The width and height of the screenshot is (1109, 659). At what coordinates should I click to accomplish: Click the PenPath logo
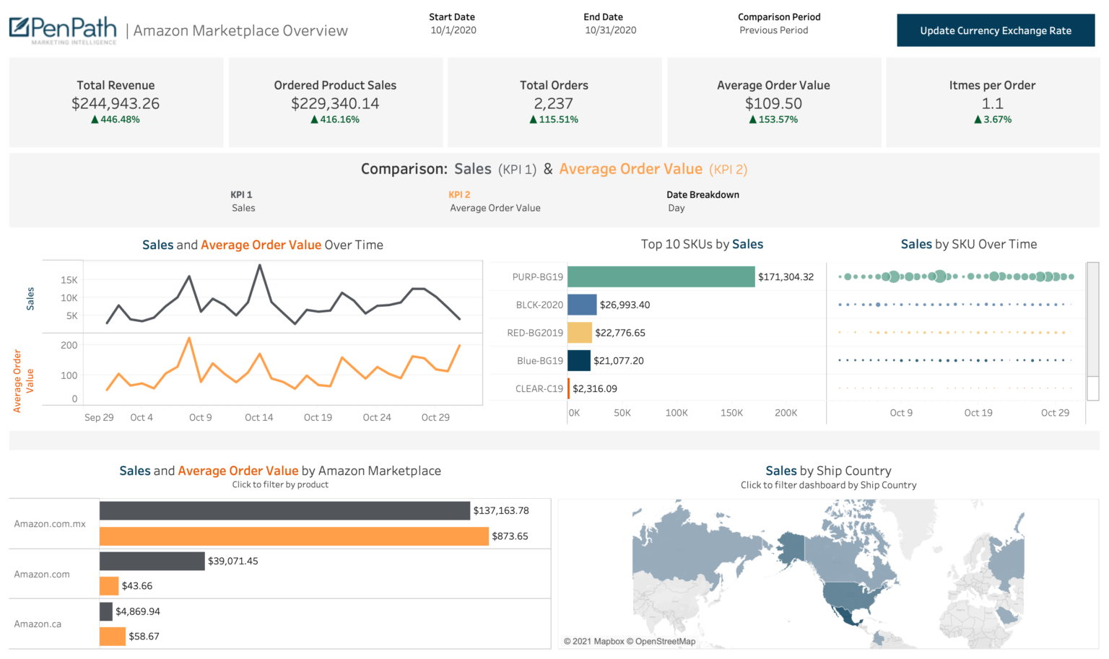(x=61, y=27)
